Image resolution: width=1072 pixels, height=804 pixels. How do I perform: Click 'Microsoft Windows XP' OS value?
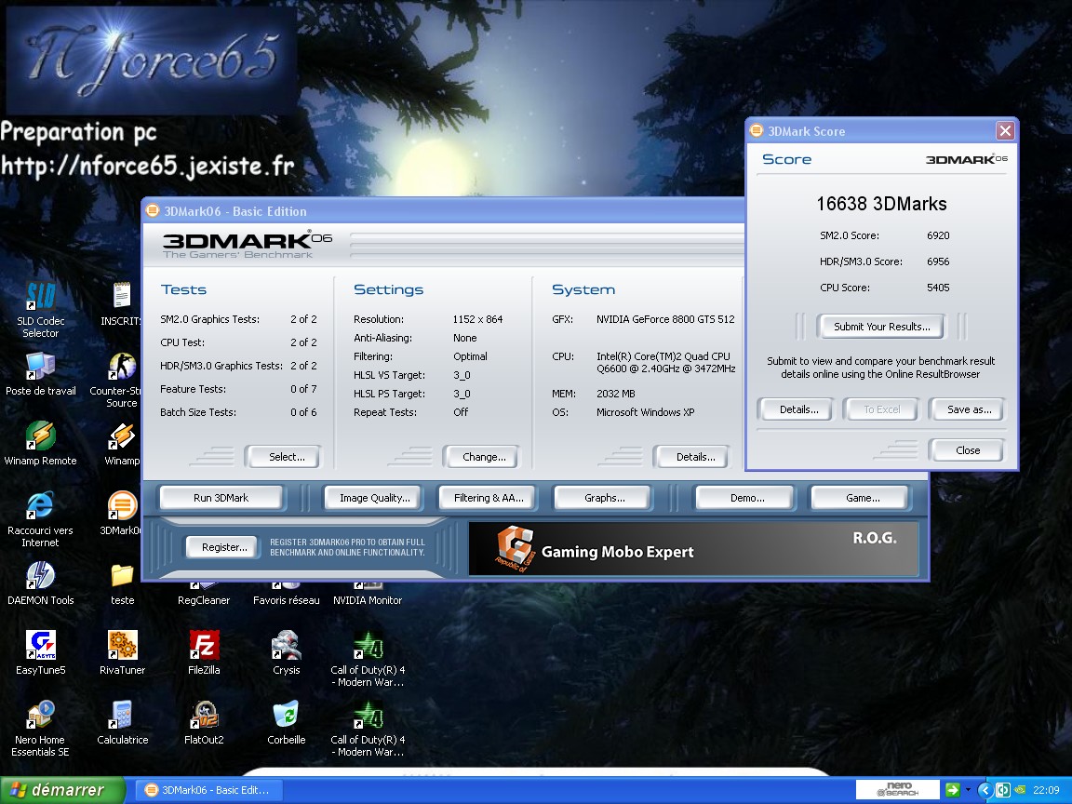click(646, 412)
